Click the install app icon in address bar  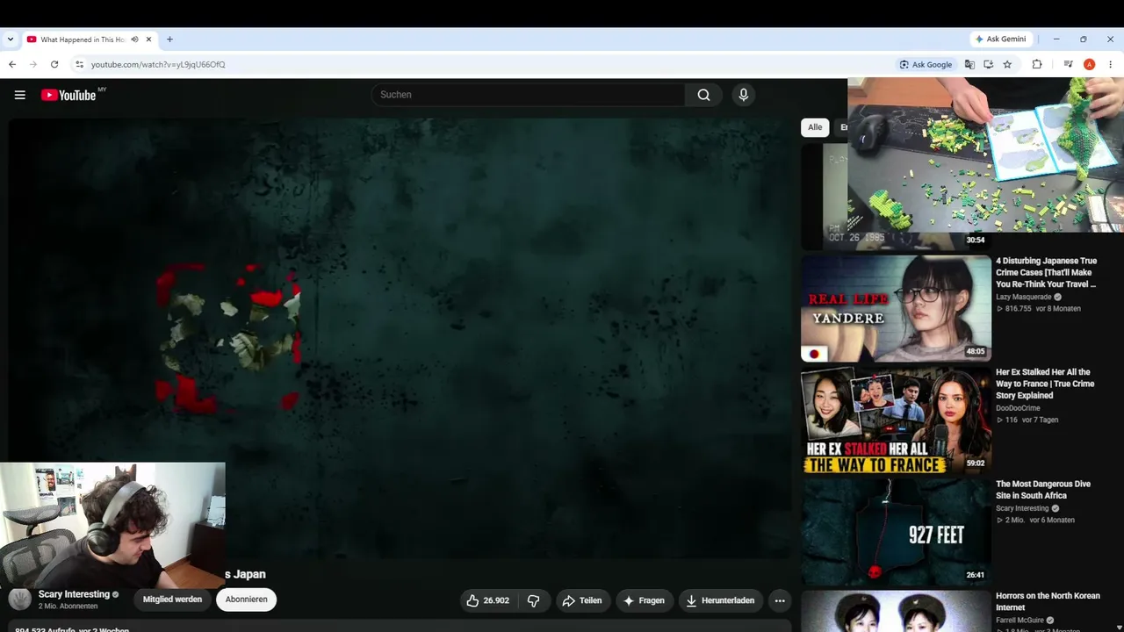[988, 64]
